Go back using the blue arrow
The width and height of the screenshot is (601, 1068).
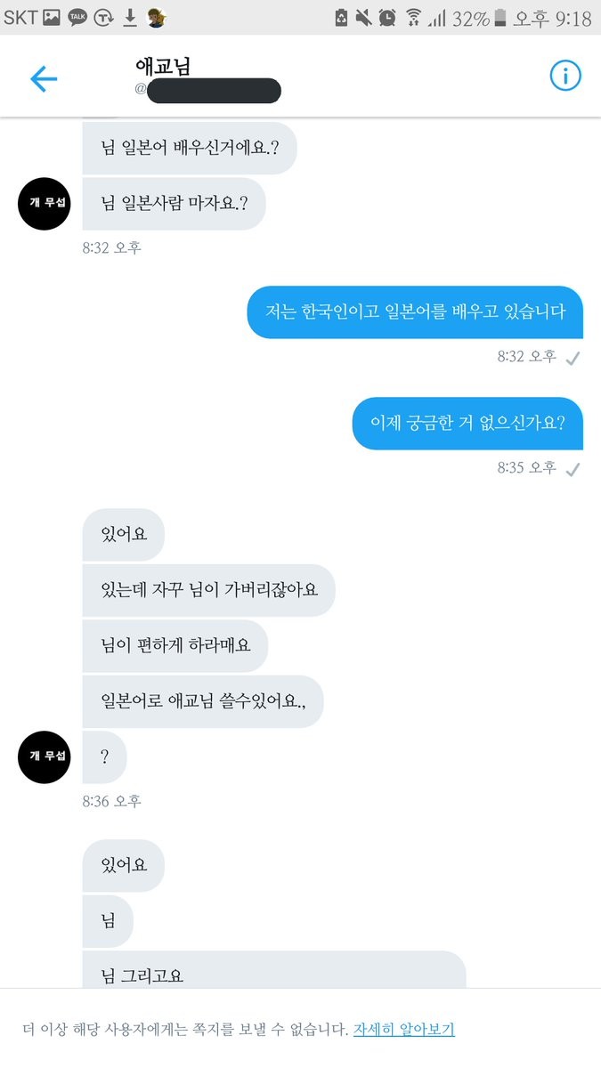pos(44,79)
